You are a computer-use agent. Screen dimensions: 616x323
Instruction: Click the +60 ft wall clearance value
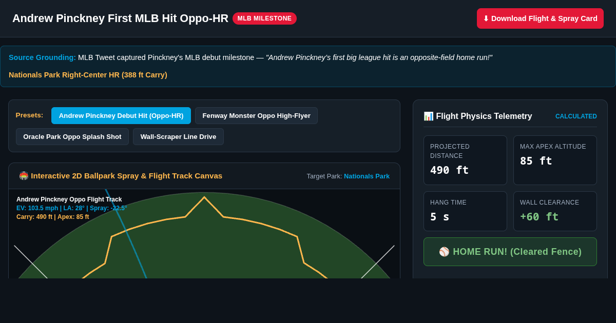point(539,217)
